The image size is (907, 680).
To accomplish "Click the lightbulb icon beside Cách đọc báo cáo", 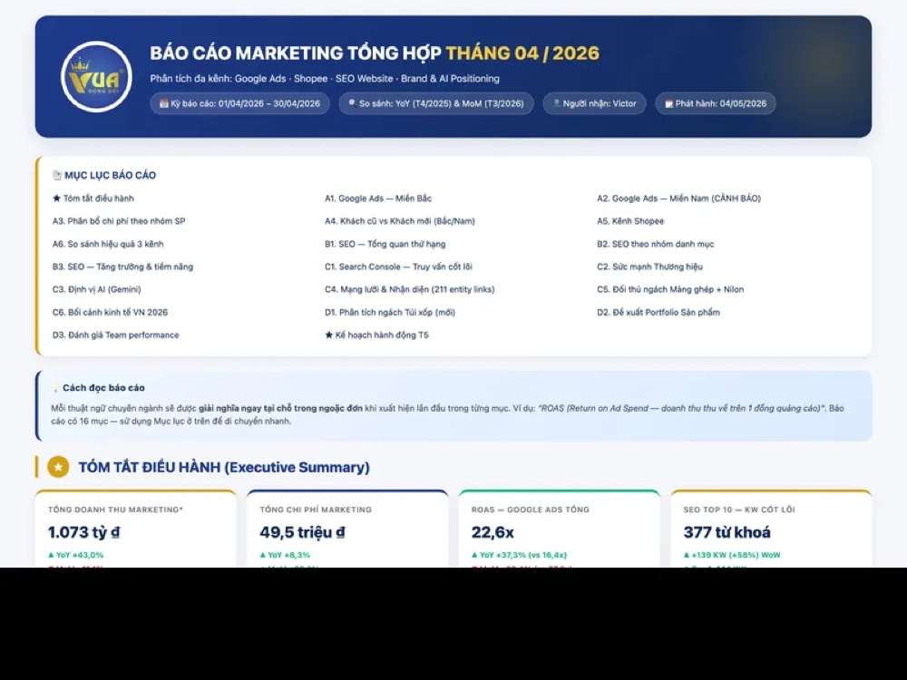I will (56, 388).
